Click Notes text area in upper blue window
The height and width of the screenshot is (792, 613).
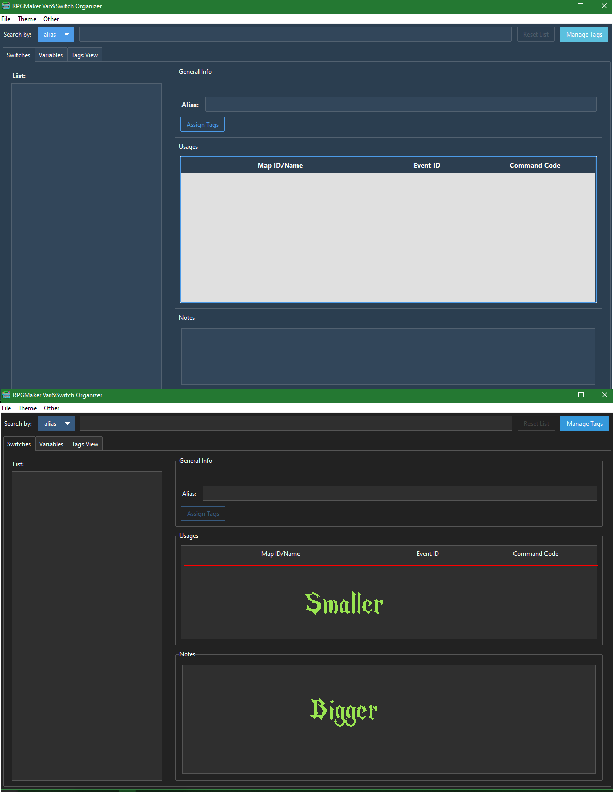tap(388, 357)
